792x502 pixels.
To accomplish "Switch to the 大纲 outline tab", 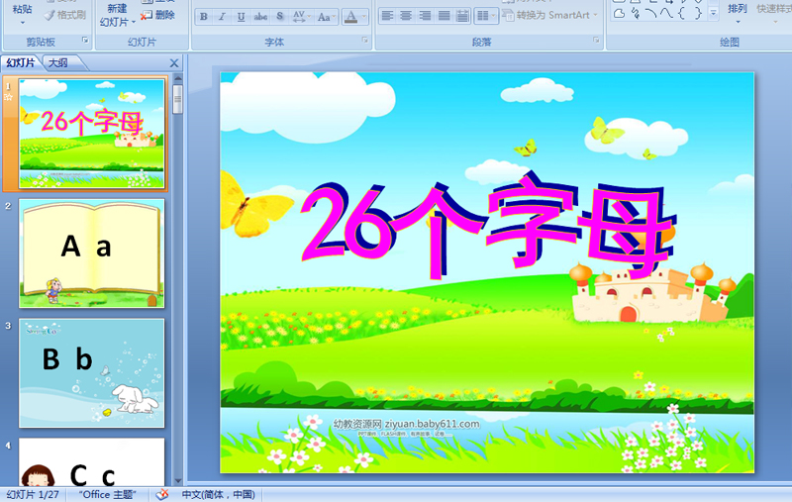I will pyautogui.click(x=57, y=62).
